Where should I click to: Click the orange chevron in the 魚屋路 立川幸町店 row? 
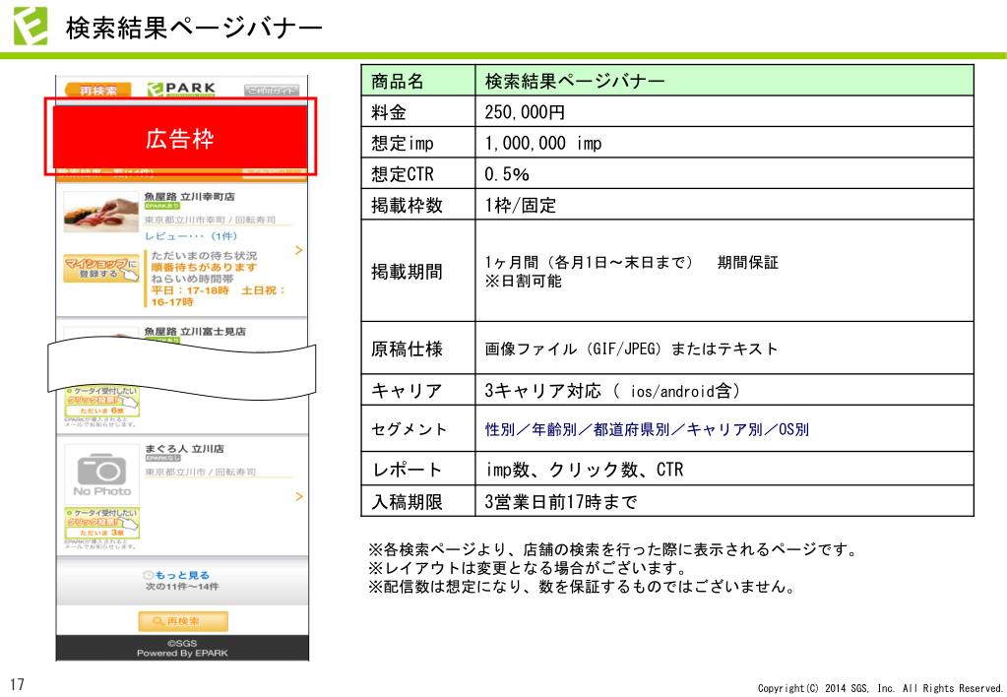(x=298, y=250)
